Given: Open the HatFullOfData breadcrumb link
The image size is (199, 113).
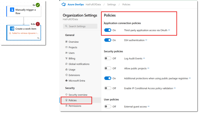Looking at the screenshot, I should coord(93,4).
